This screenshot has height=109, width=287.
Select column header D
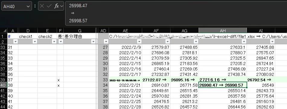tap(28, 30)
